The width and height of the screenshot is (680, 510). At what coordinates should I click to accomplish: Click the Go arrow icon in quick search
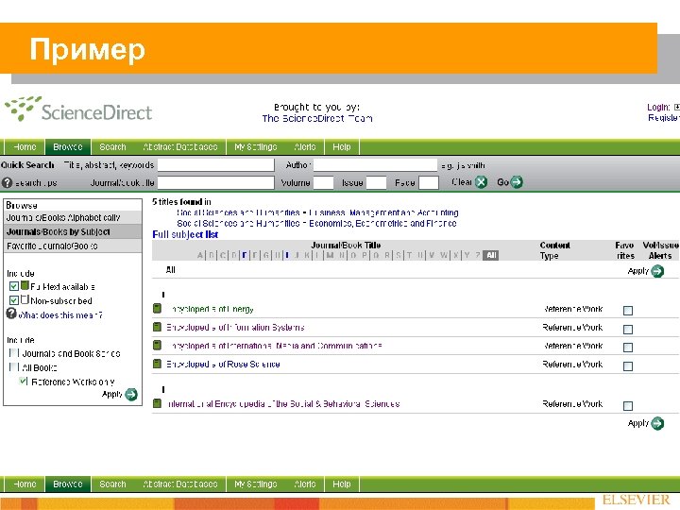(516, 182)
